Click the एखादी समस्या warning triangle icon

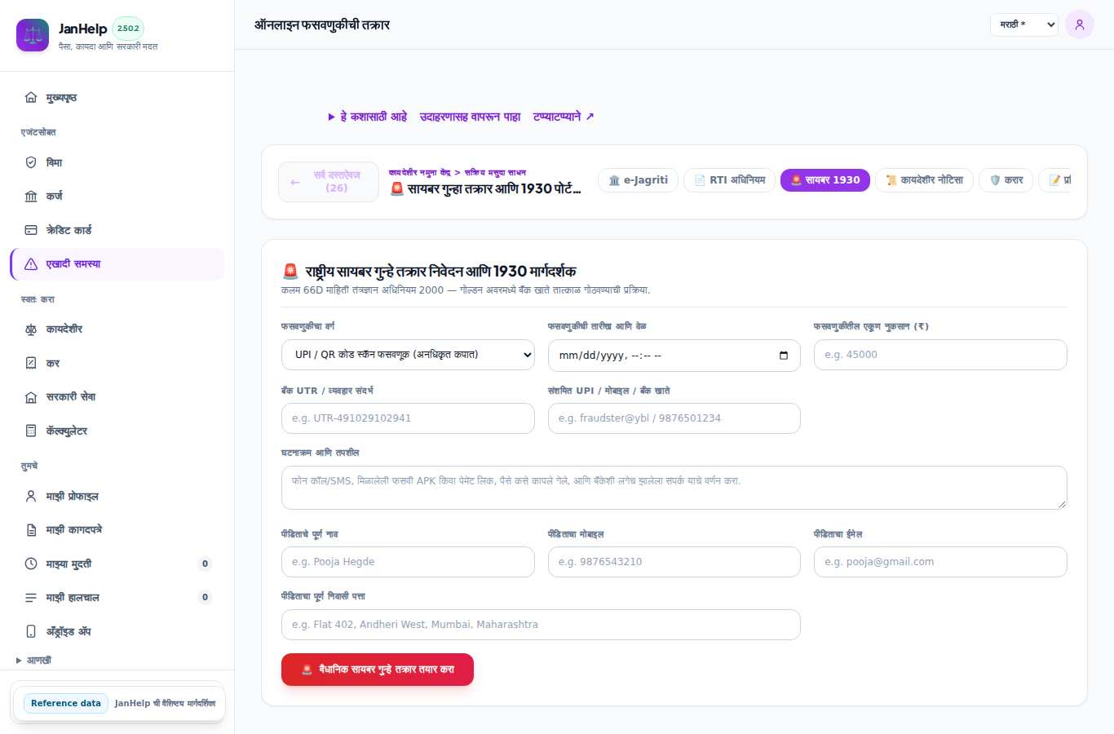(31, 264)
